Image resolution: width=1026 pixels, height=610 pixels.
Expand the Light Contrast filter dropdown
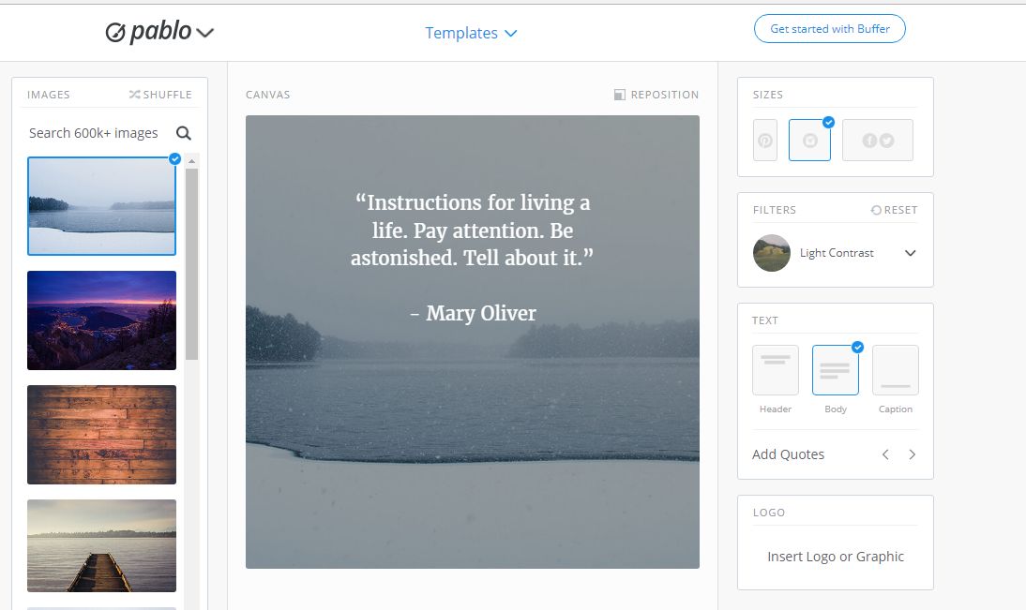910,253
